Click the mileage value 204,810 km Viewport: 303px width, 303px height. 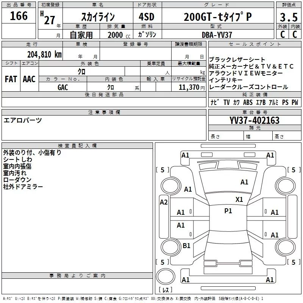[44, 54]
